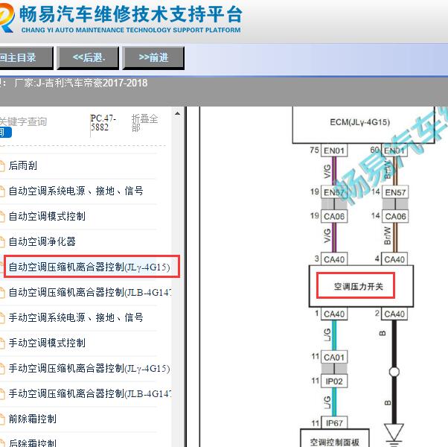Click connector label EN01 pin 75
Image resolution: width=448 pixels, height=447 pixels.
(x=334, y=150)
